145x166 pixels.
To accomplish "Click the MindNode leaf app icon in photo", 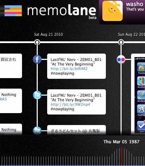I will [x=141, y=95].
